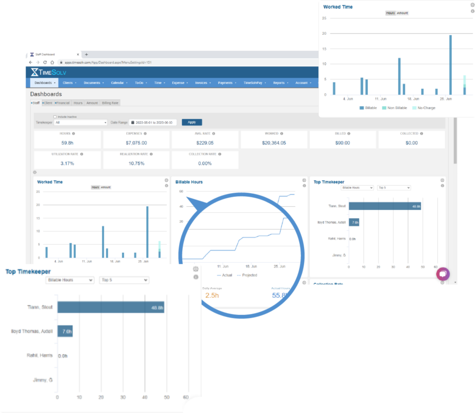Viewport: 476px width, 413px height.
Task: Switch Worked Time chart to Amount
Action: coord(402,13)
